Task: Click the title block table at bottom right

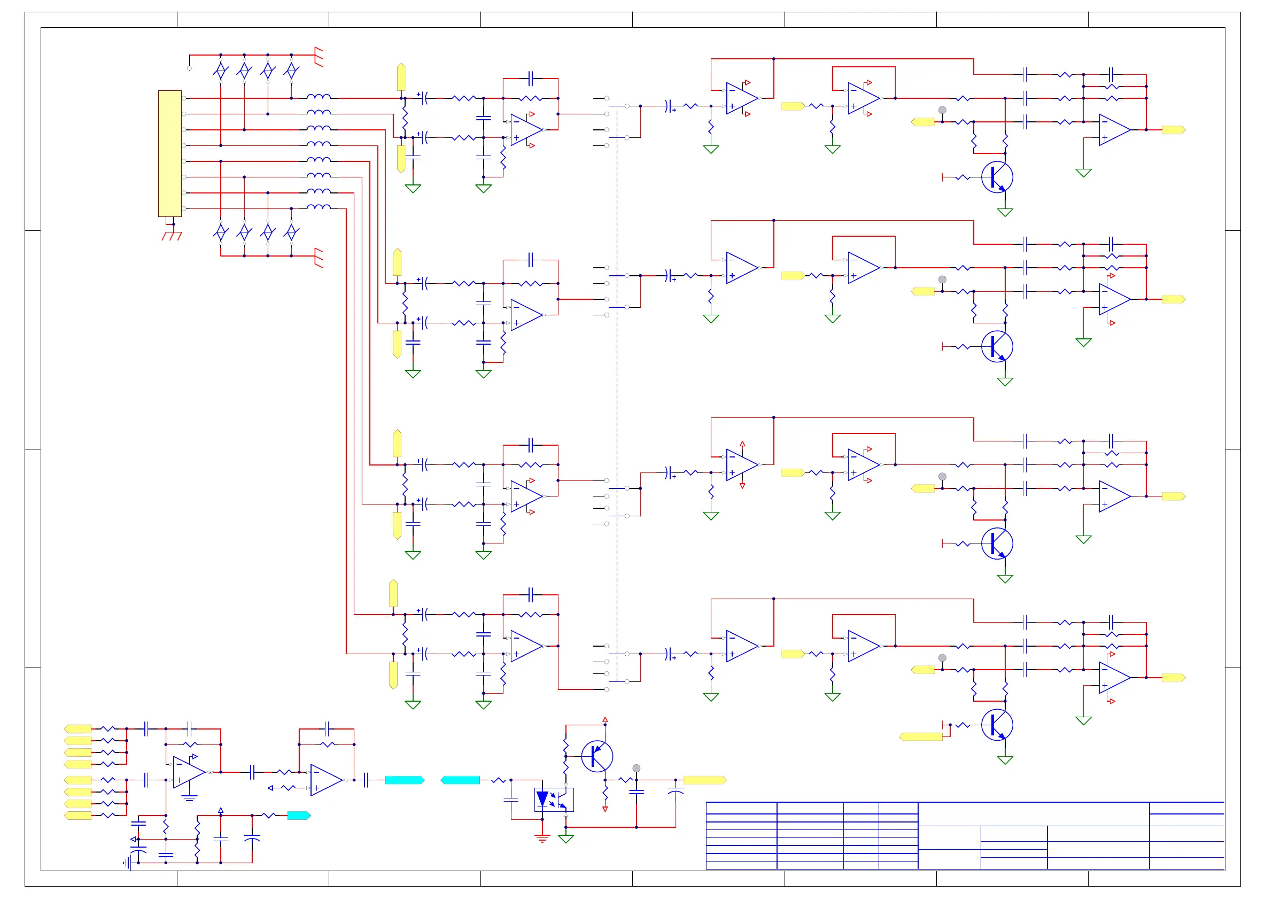Action: tap(965, 835)
